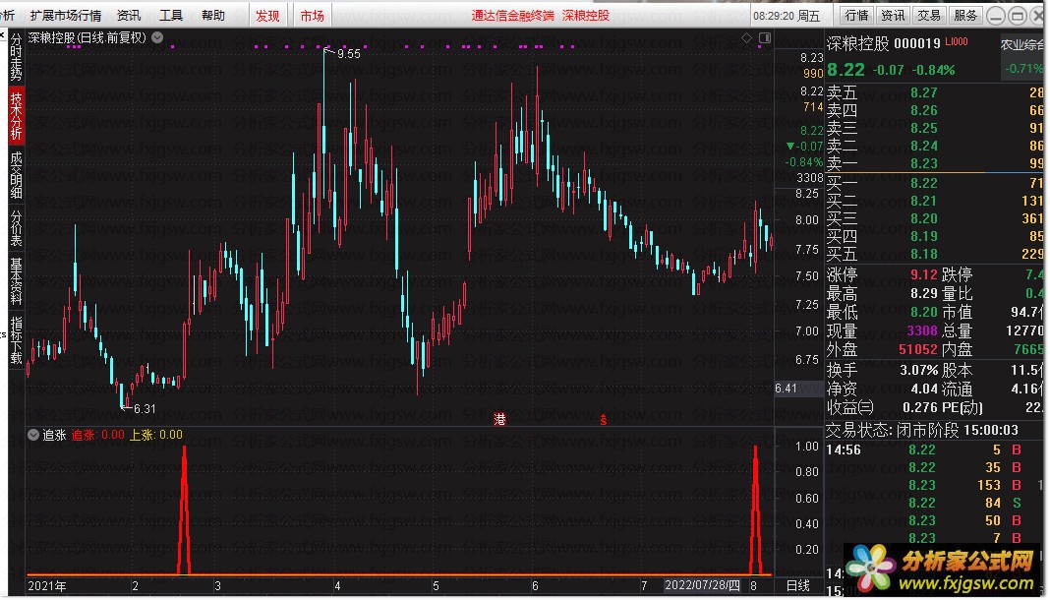Click the 卖一 price 8.23
1050x600 pixels.
point(923,163)
